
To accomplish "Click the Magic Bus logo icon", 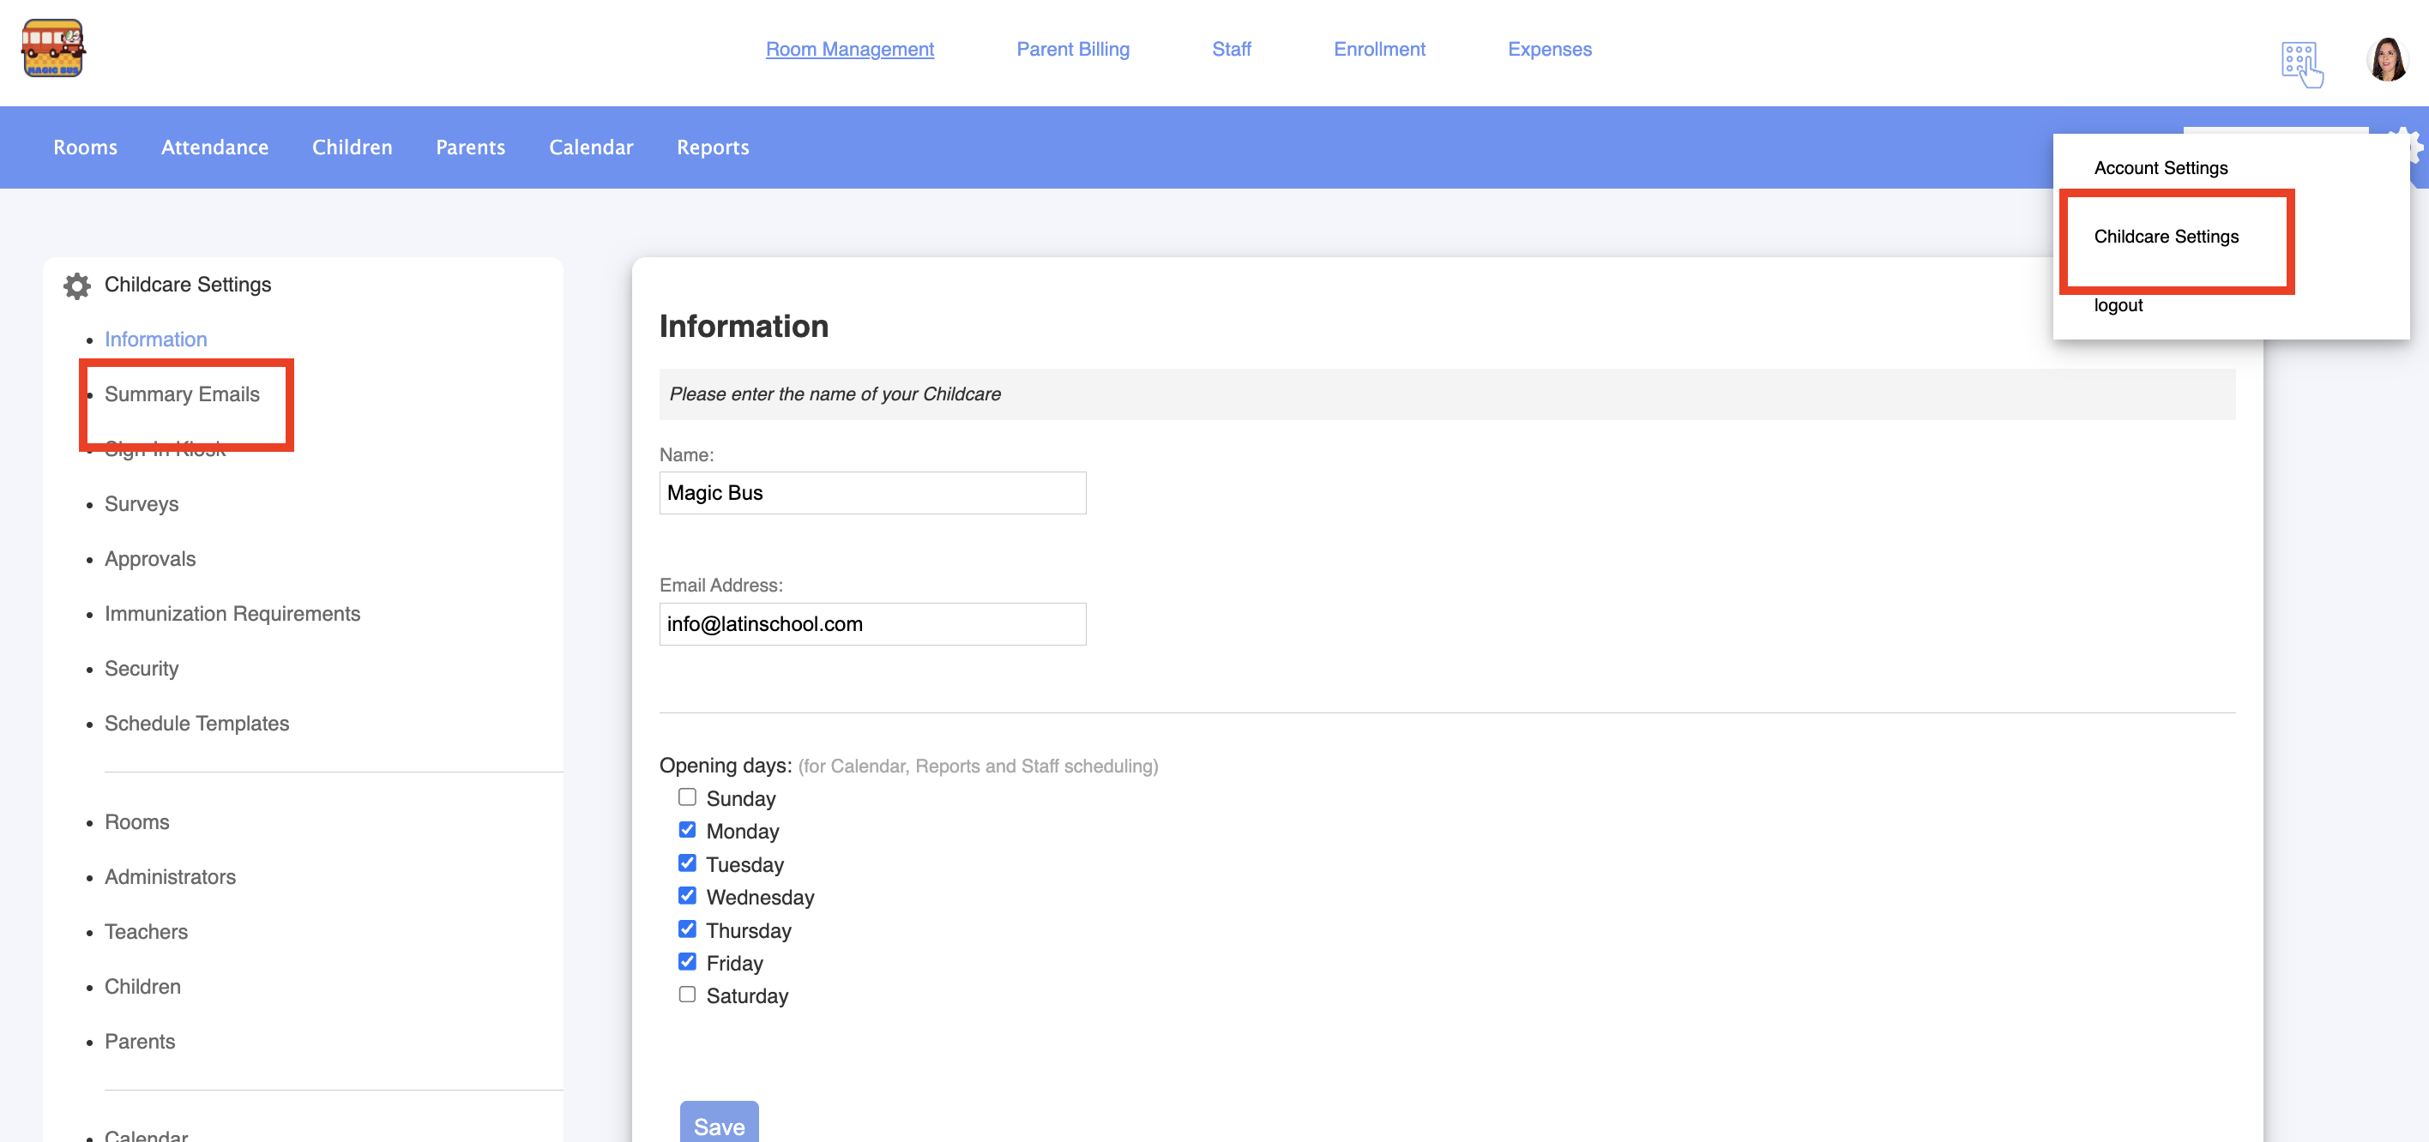I will (53, 48).
